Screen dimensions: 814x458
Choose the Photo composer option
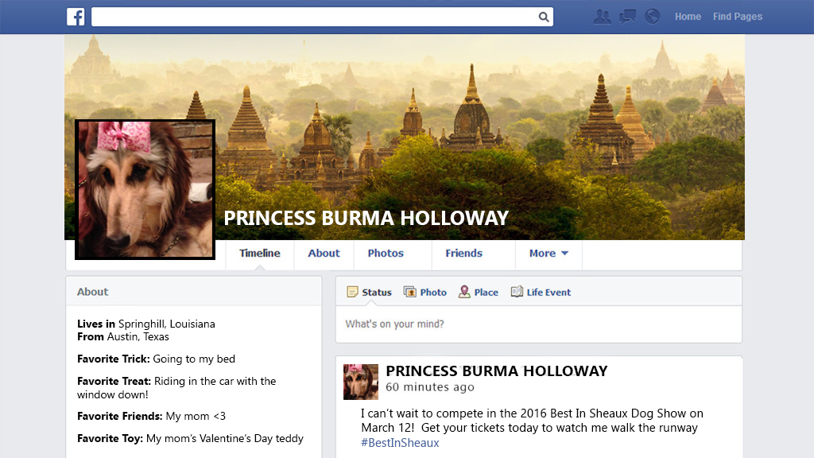click(x=425, y=292)
